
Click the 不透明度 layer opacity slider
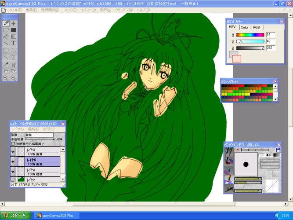[40, 139]
